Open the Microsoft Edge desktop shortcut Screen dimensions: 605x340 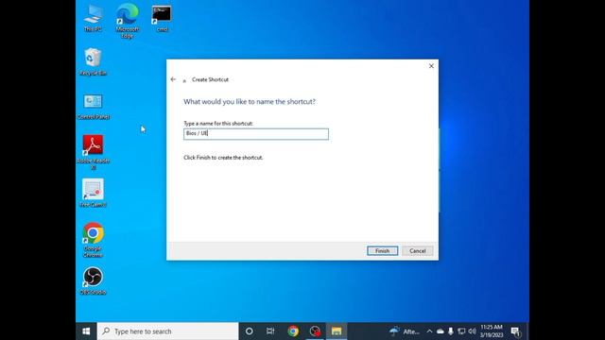(127, 21)
